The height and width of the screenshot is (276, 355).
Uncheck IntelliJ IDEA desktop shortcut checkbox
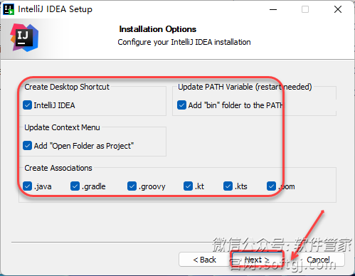tap(27, 105)
